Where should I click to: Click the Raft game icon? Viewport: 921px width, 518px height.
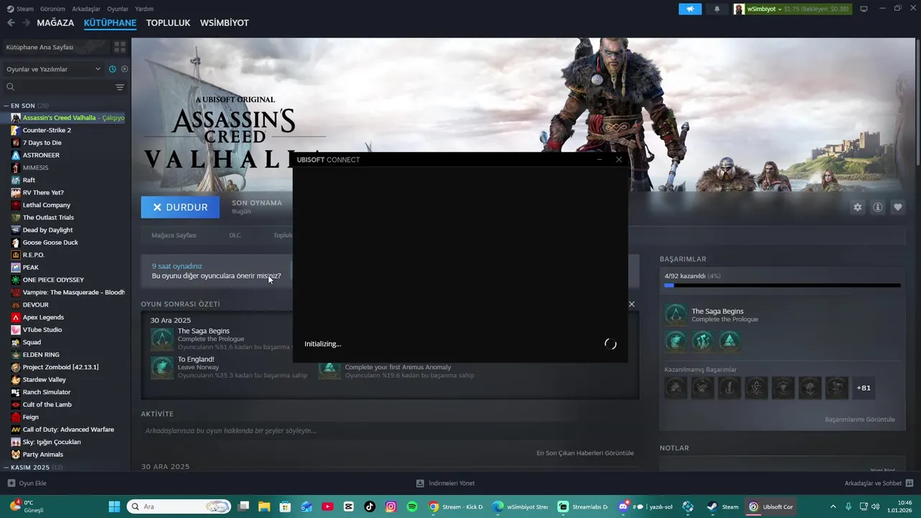pos(16,180)
